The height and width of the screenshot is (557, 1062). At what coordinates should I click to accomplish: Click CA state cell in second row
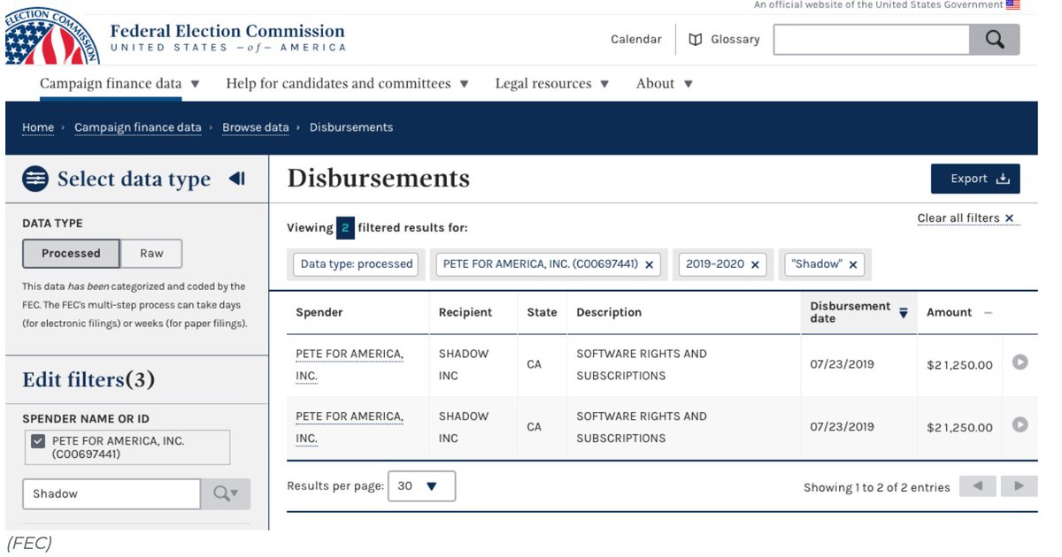[x=535, y=427]
